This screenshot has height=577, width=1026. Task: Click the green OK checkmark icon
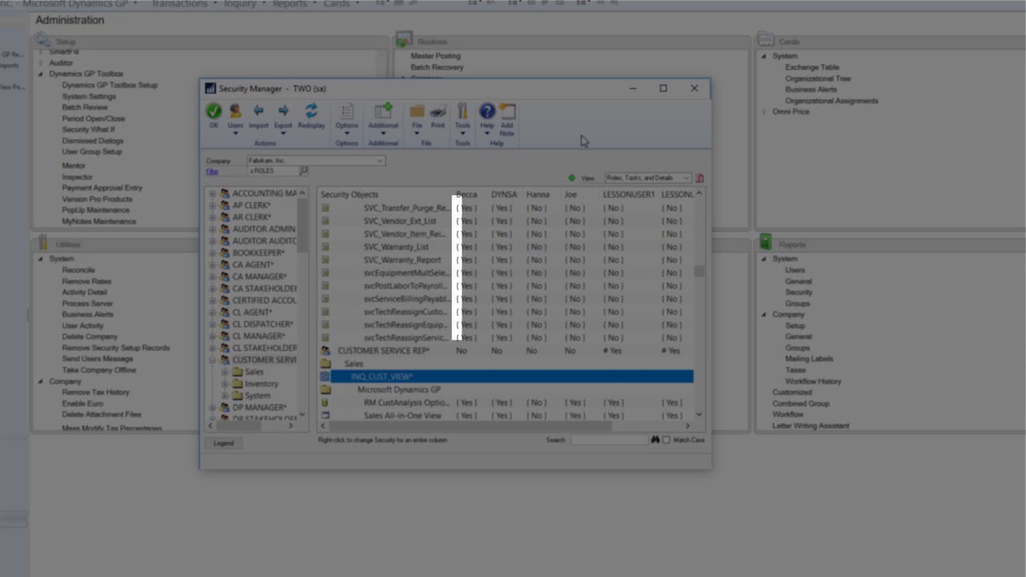click(213, 111)
